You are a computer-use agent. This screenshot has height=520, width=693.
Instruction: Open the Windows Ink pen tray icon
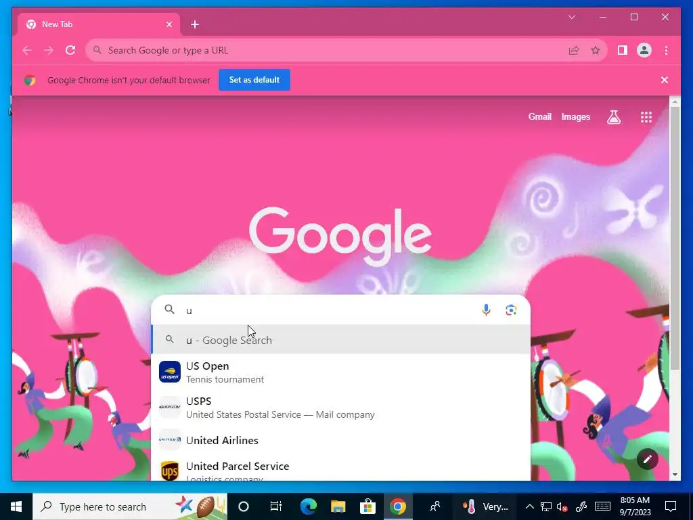pyautogui.click(x=581, y=506)
